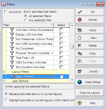Click the Copy documents icon

point(80,53)
